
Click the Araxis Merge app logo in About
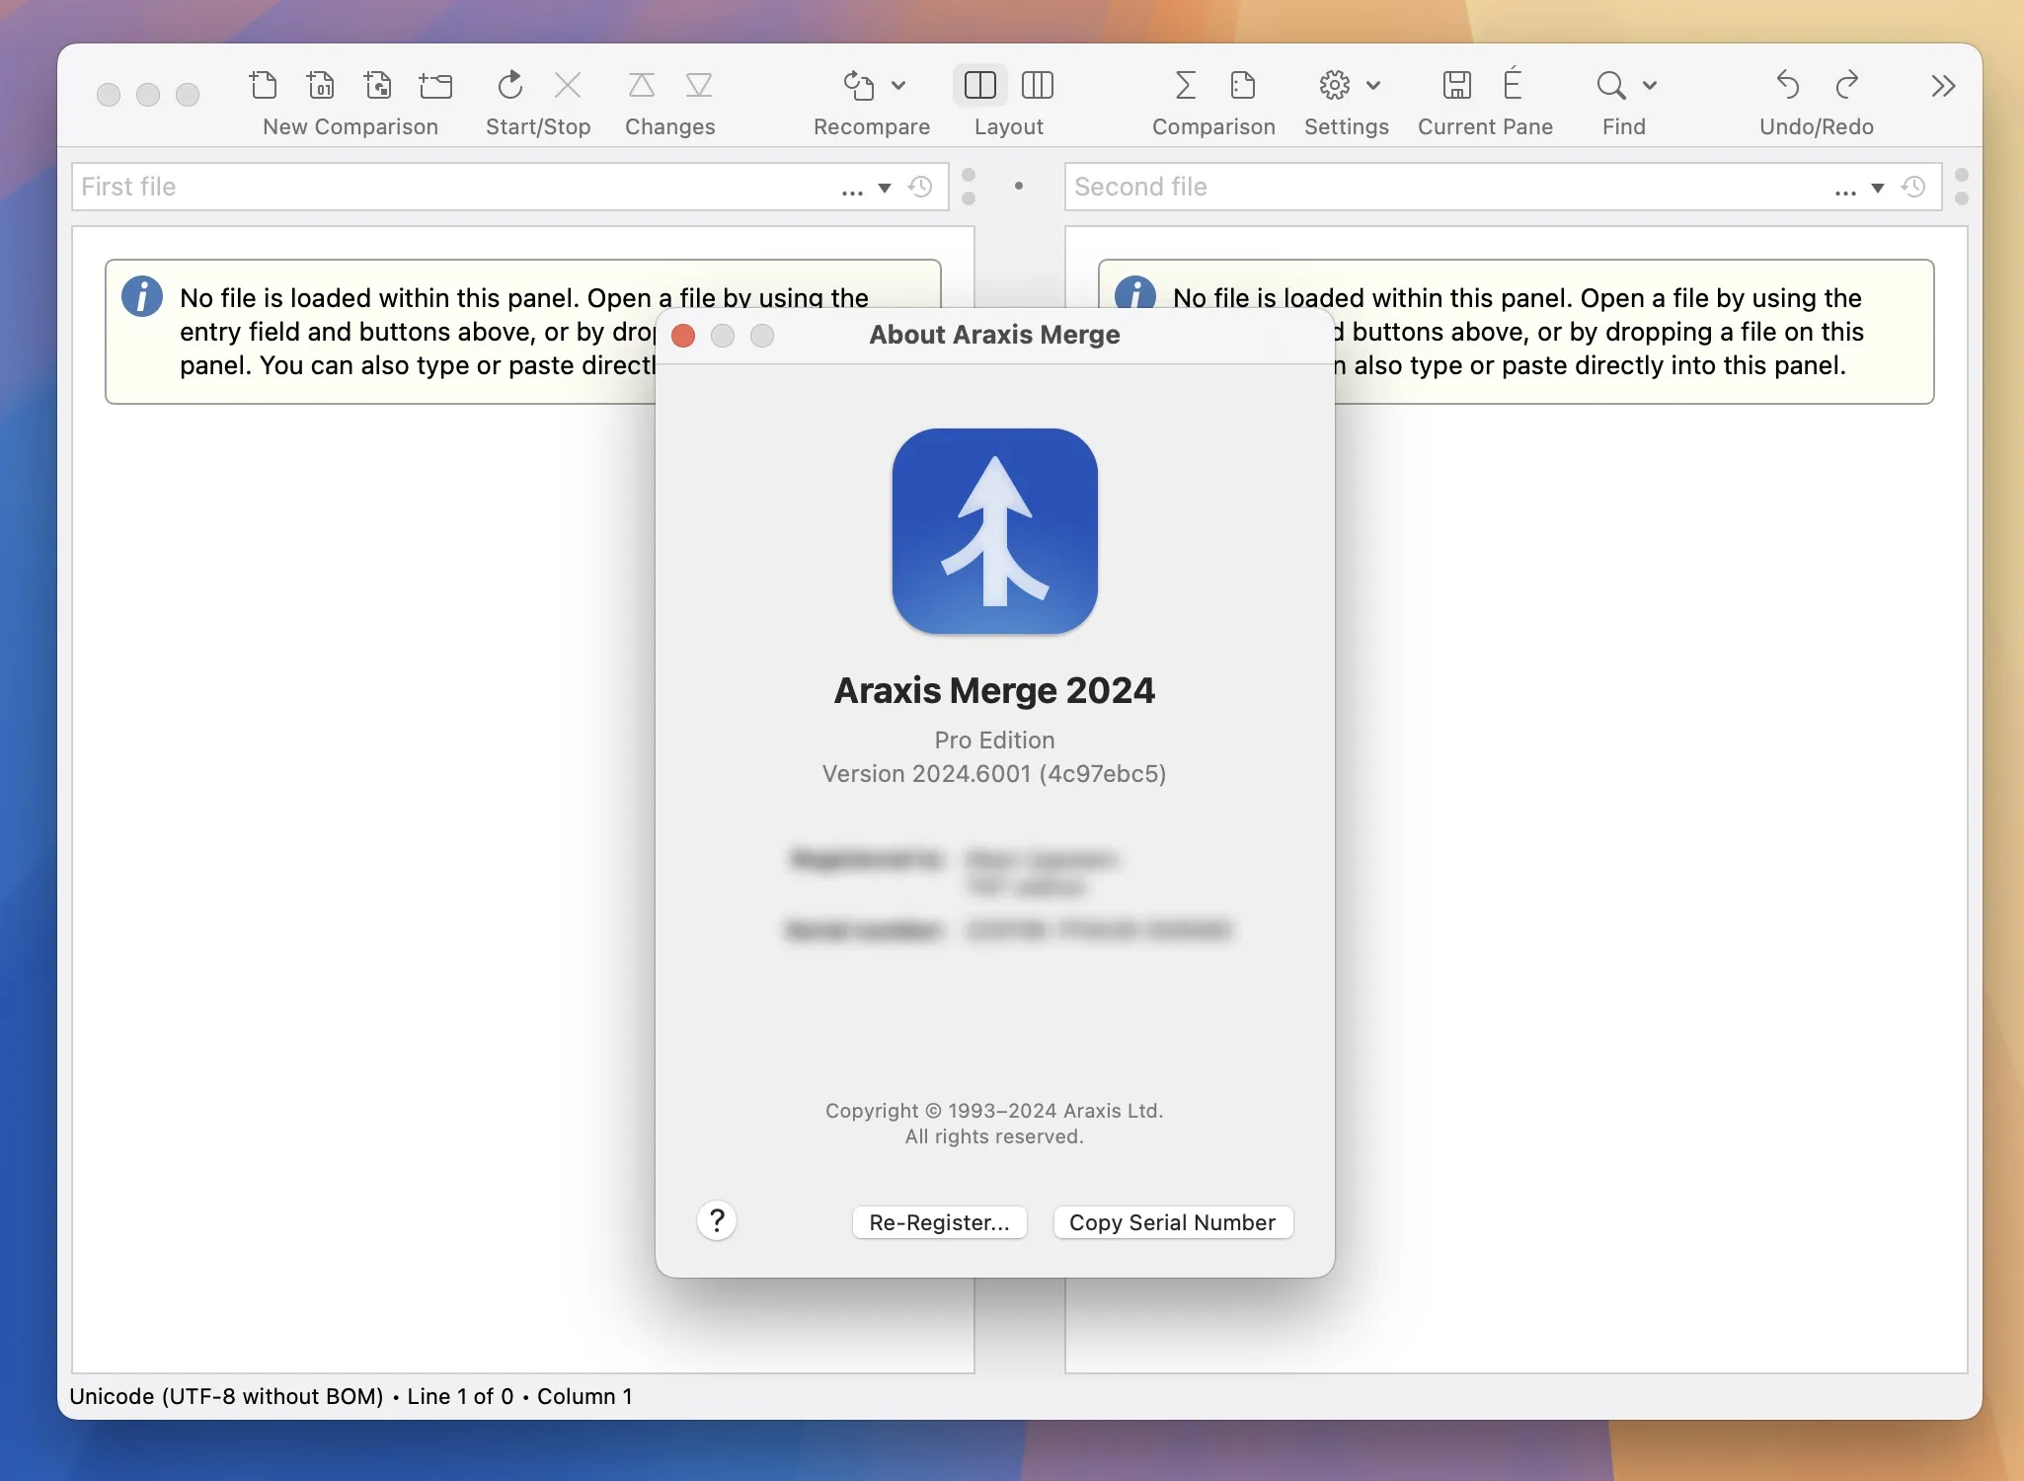995,531
